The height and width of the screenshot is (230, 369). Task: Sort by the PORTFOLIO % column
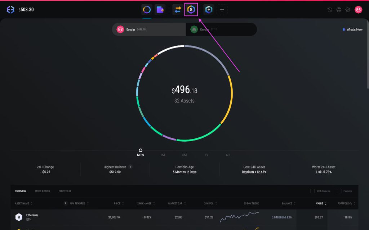(346, 203)
